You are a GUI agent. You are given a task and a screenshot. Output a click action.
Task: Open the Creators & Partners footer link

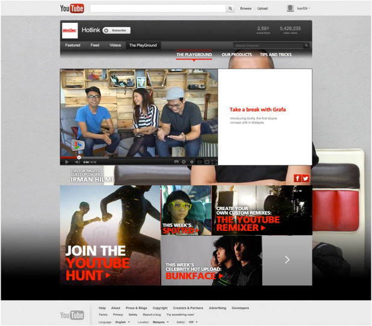tap(188, 308)
